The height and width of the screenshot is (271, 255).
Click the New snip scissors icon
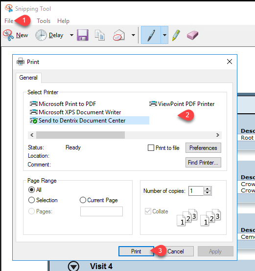tap(8, 35)
